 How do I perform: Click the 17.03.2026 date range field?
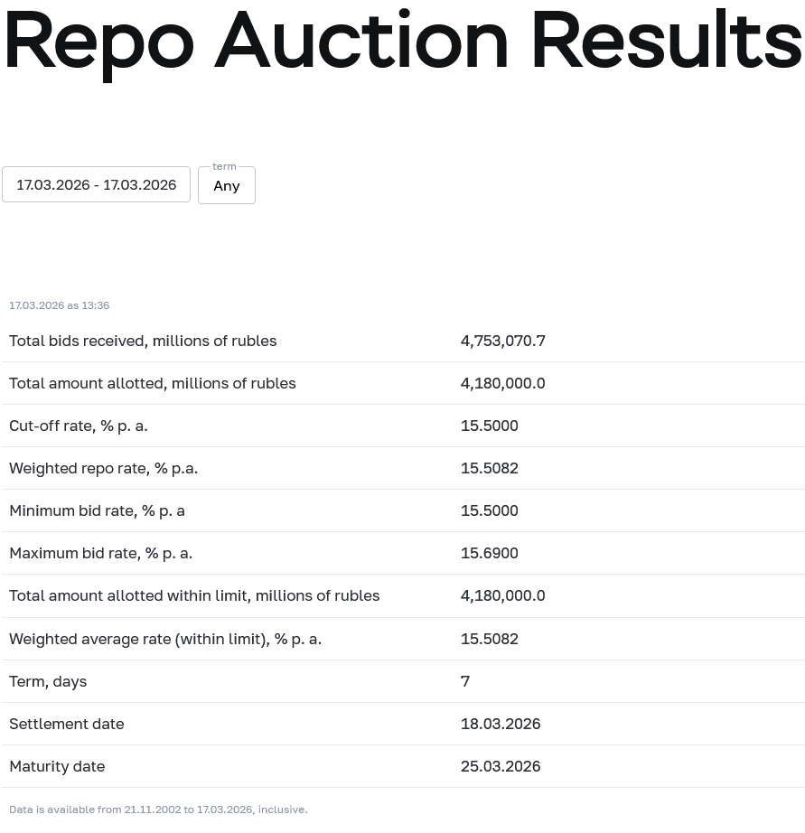click(96, 184)
